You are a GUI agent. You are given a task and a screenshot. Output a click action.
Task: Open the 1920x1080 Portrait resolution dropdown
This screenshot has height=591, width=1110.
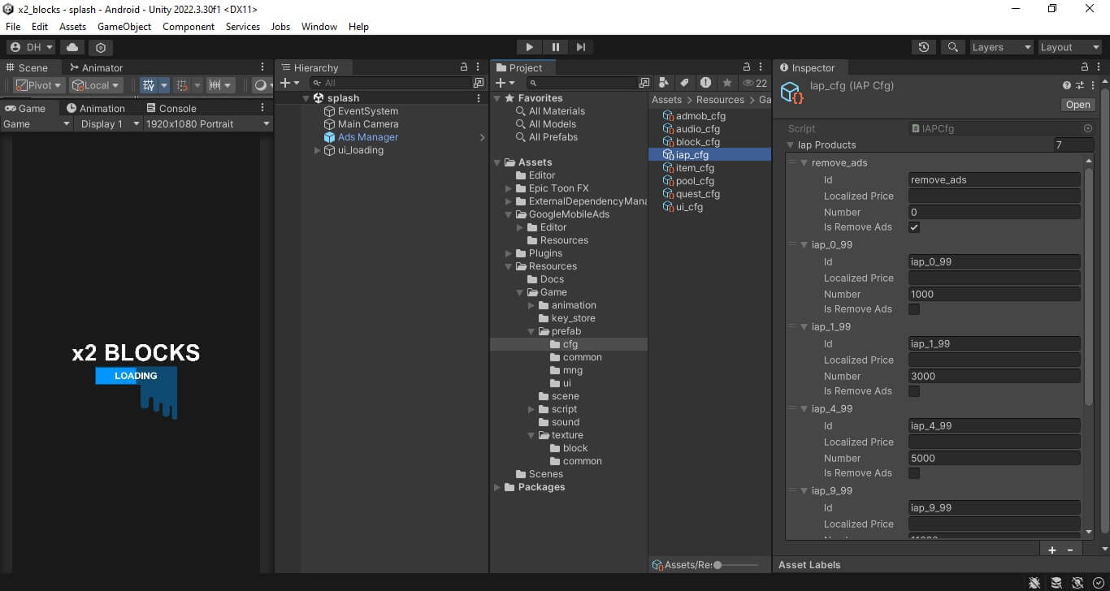tap(207, 124)
